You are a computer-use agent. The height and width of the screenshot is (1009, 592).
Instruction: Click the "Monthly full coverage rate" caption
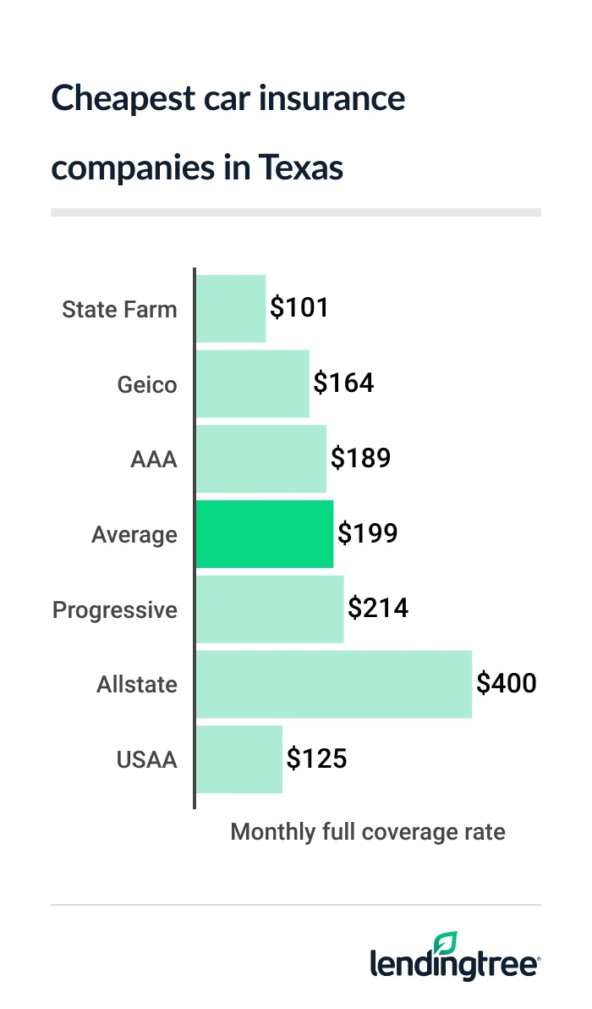[368, 832]
